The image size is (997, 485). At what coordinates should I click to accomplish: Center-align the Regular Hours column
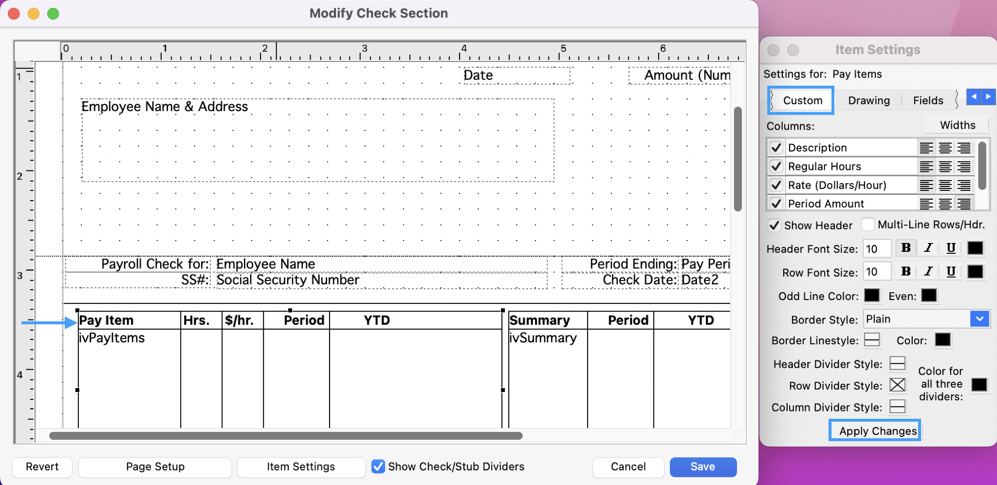click(945, 167)
